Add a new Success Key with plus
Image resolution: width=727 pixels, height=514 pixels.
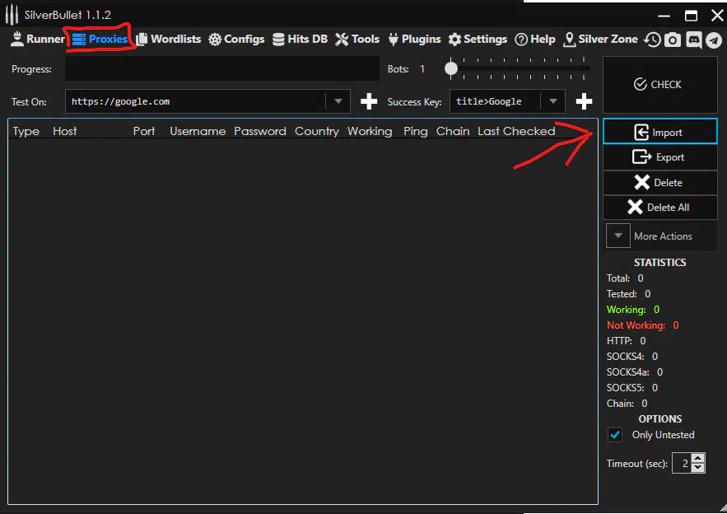(584, 101)
